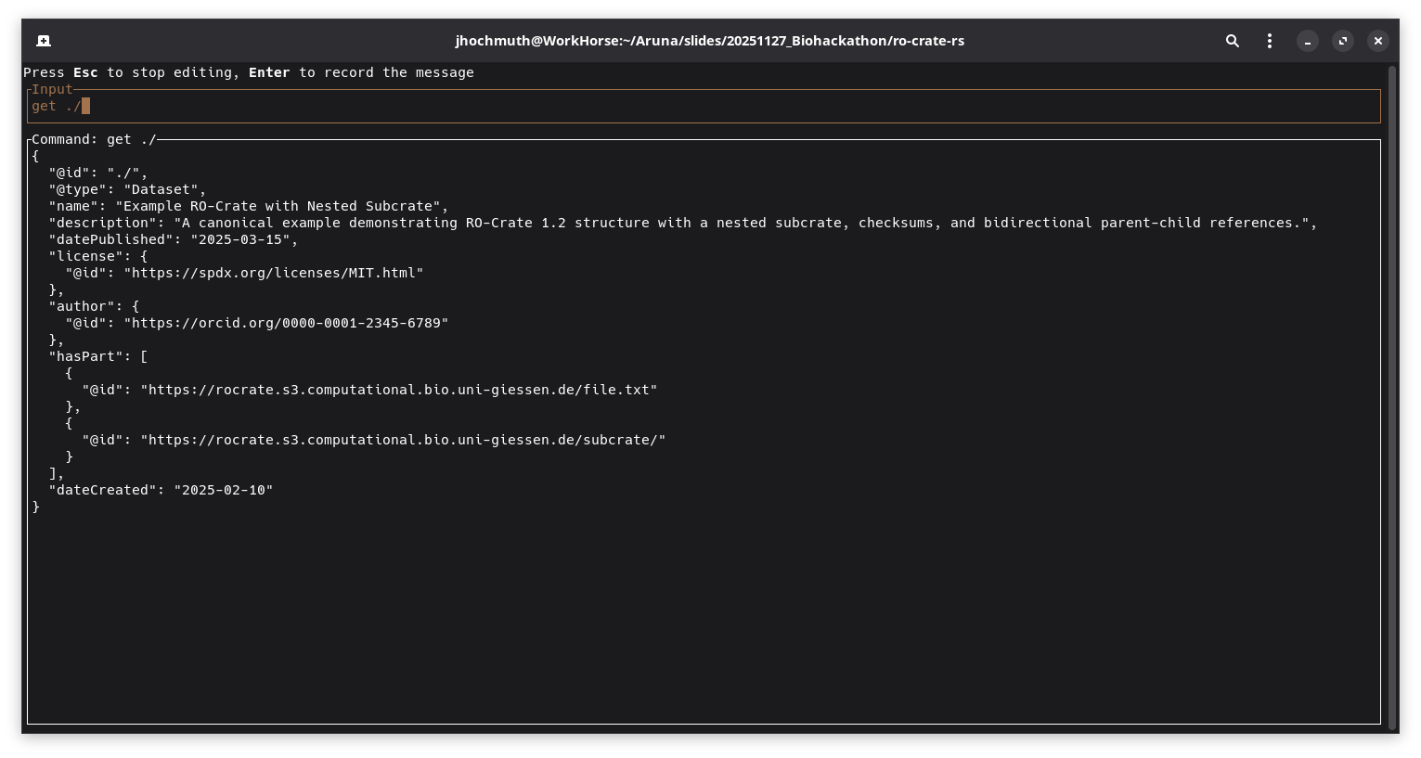Select the '@type' Dataset value

[163, 189]
